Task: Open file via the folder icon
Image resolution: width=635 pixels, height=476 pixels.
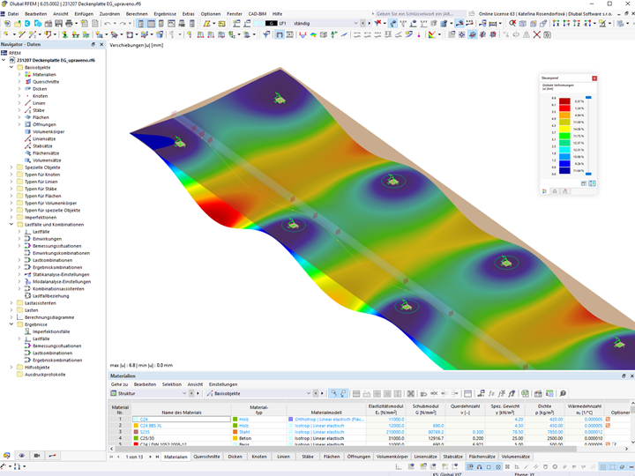Action: [18, 24]
